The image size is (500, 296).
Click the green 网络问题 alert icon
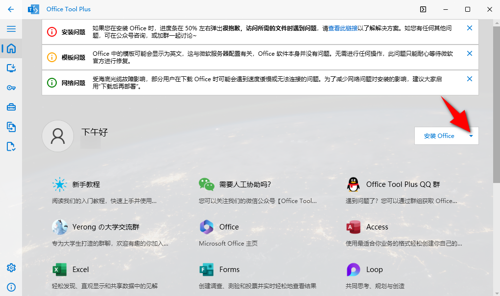click(x=51, y=83)
